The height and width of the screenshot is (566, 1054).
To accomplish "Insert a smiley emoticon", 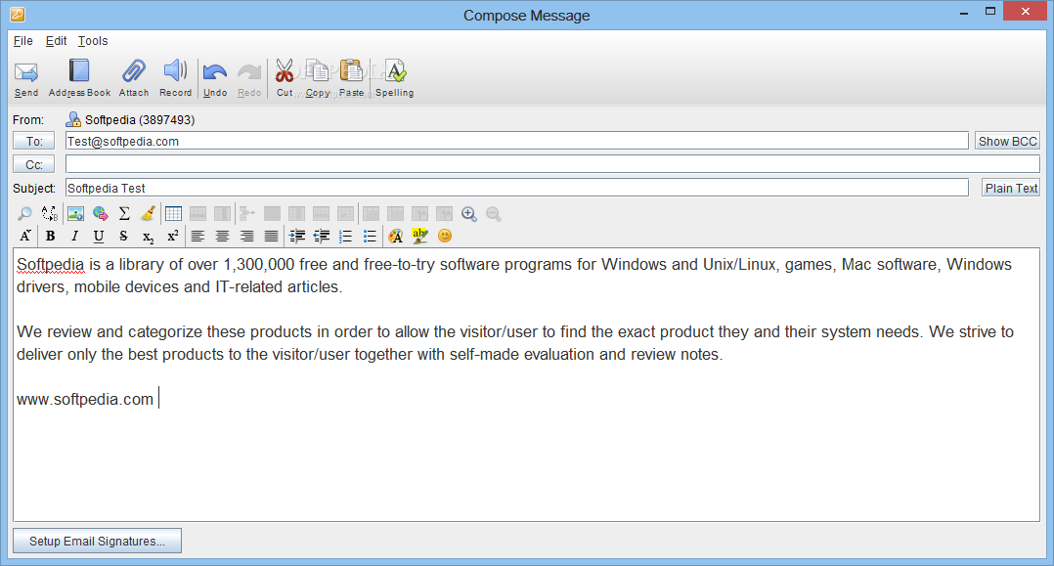I will (444, 236).
